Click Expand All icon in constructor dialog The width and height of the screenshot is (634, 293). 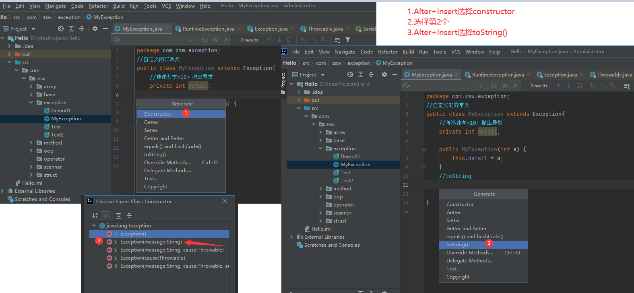pos(119,216)
